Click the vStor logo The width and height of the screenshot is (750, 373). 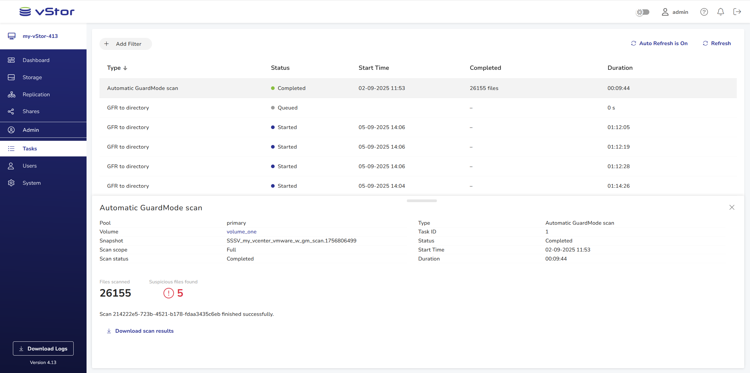47,12
